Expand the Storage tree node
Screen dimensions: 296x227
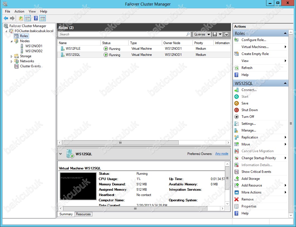coord(12,56)
